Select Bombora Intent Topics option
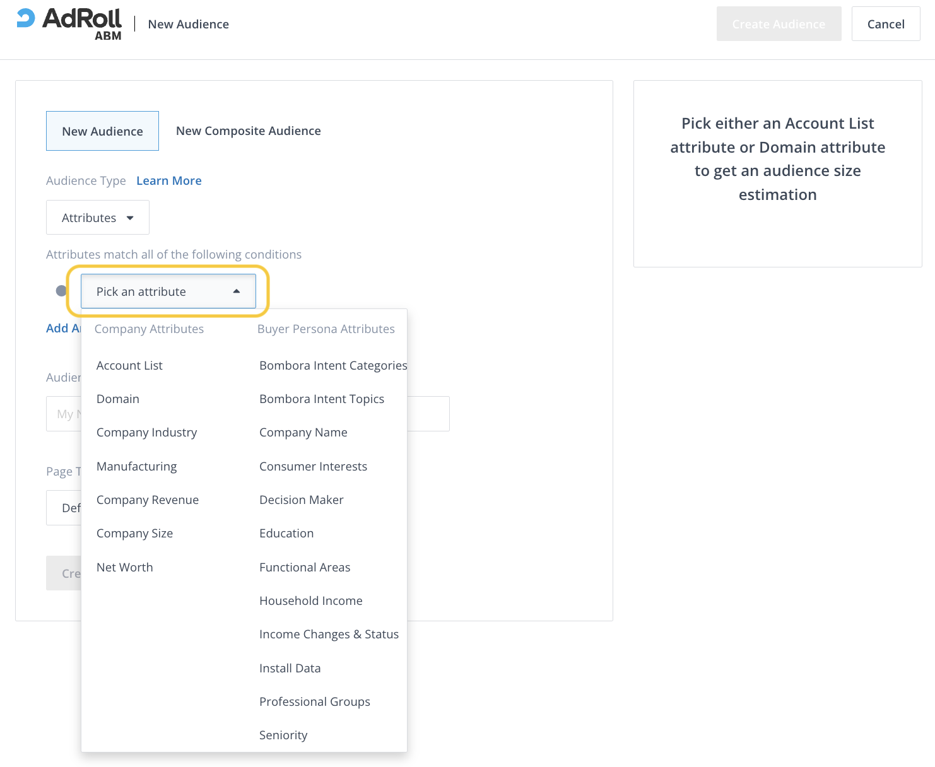 tap(322, 399)
